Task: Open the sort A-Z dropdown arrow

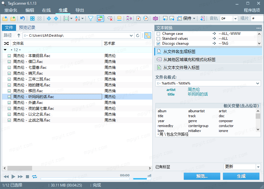Action: 83,18
